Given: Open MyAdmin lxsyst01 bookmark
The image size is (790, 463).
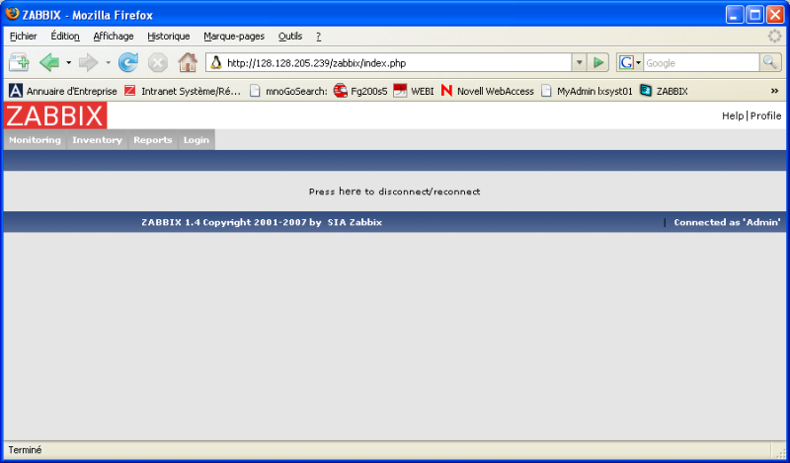Looking at the screenshot, I should [x=587, y=91].
